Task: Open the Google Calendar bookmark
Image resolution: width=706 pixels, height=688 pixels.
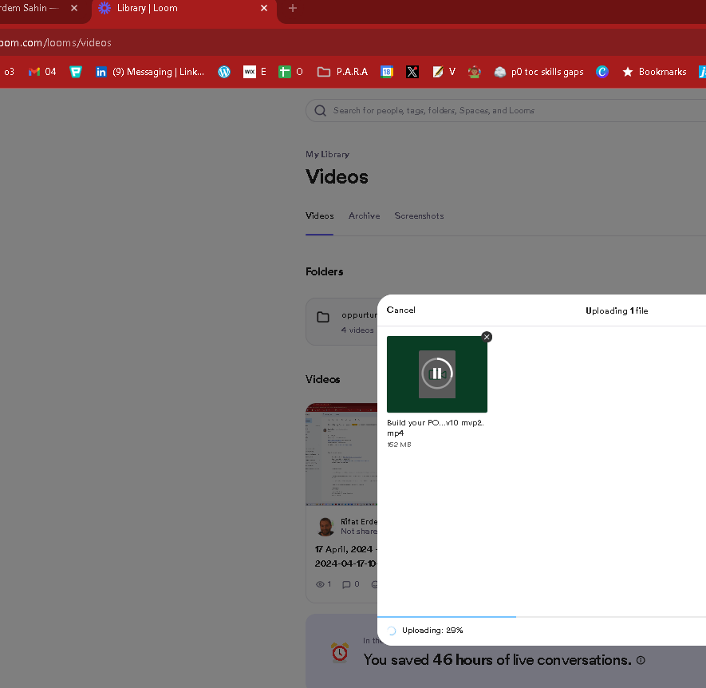Action: tap(387, 72)
